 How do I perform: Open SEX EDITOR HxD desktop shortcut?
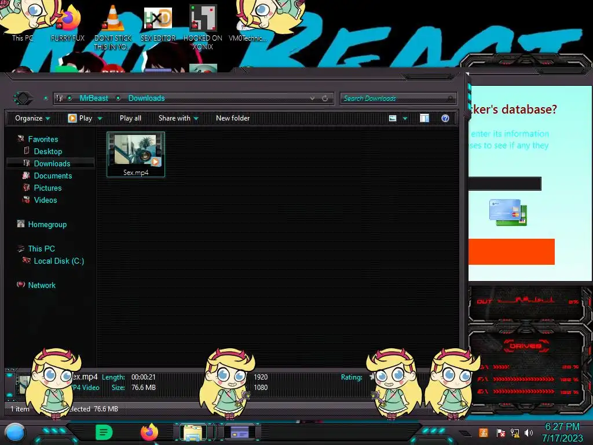[158, 23]
